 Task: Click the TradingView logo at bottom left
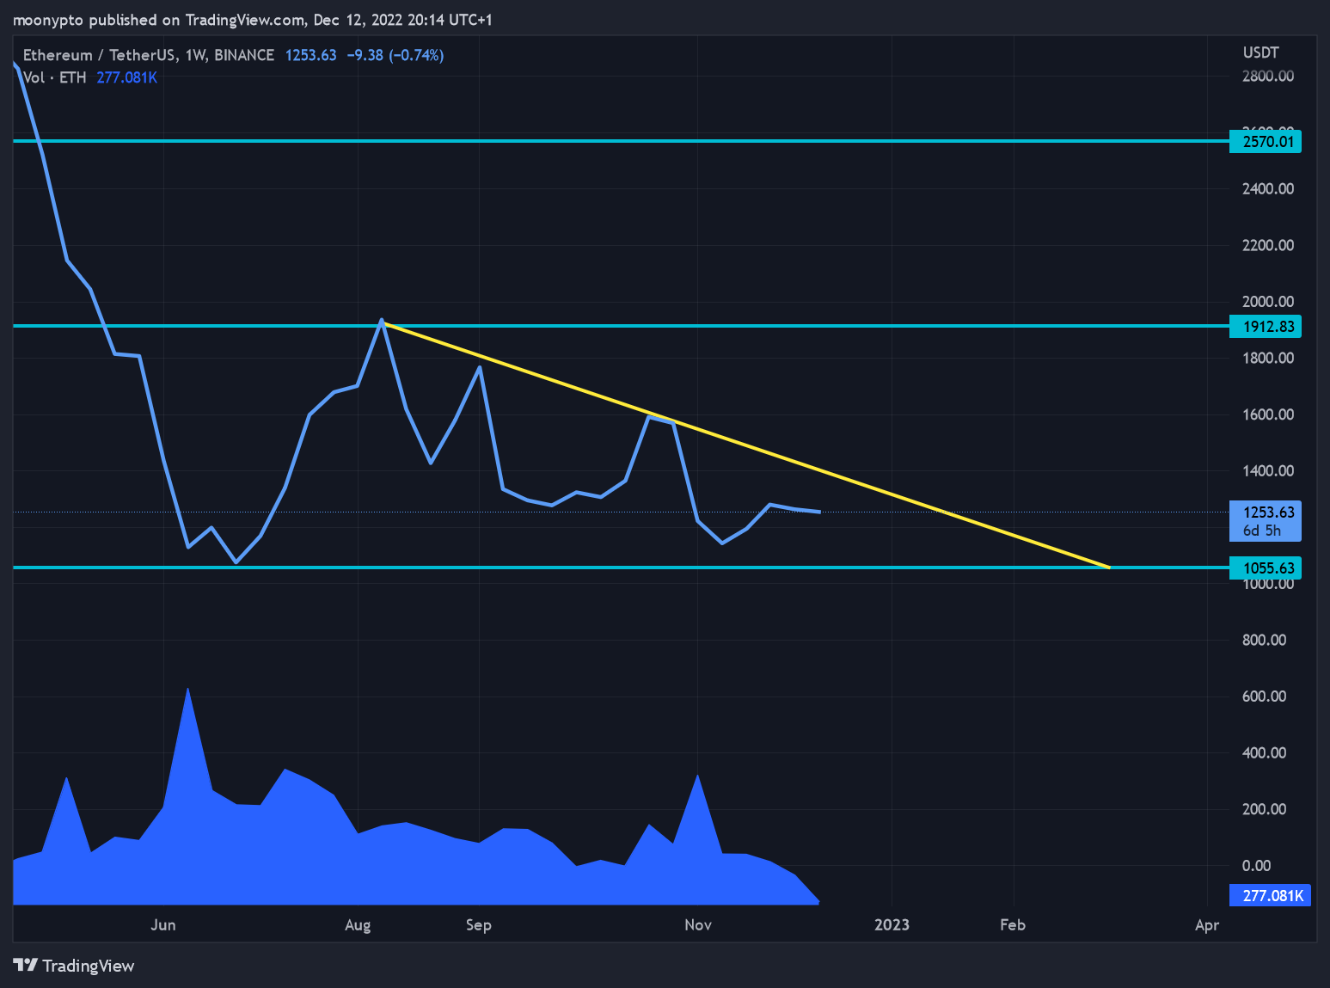(74, 966)
